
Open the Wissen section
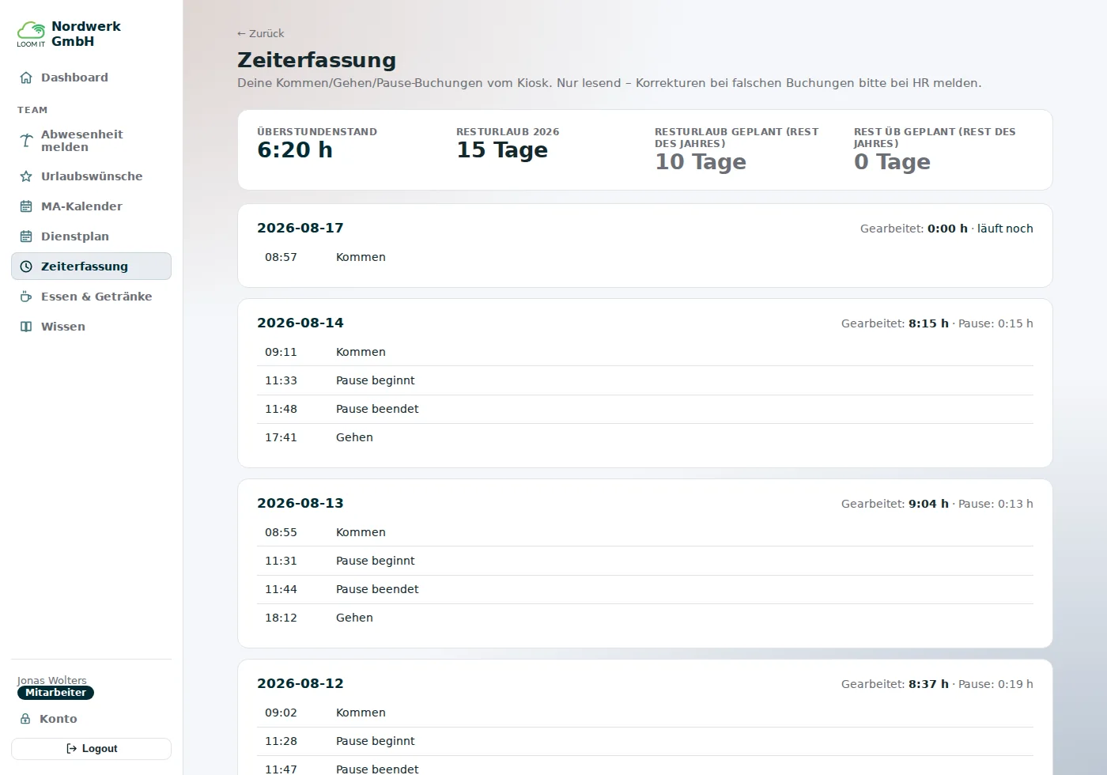[x=91, y=327]
